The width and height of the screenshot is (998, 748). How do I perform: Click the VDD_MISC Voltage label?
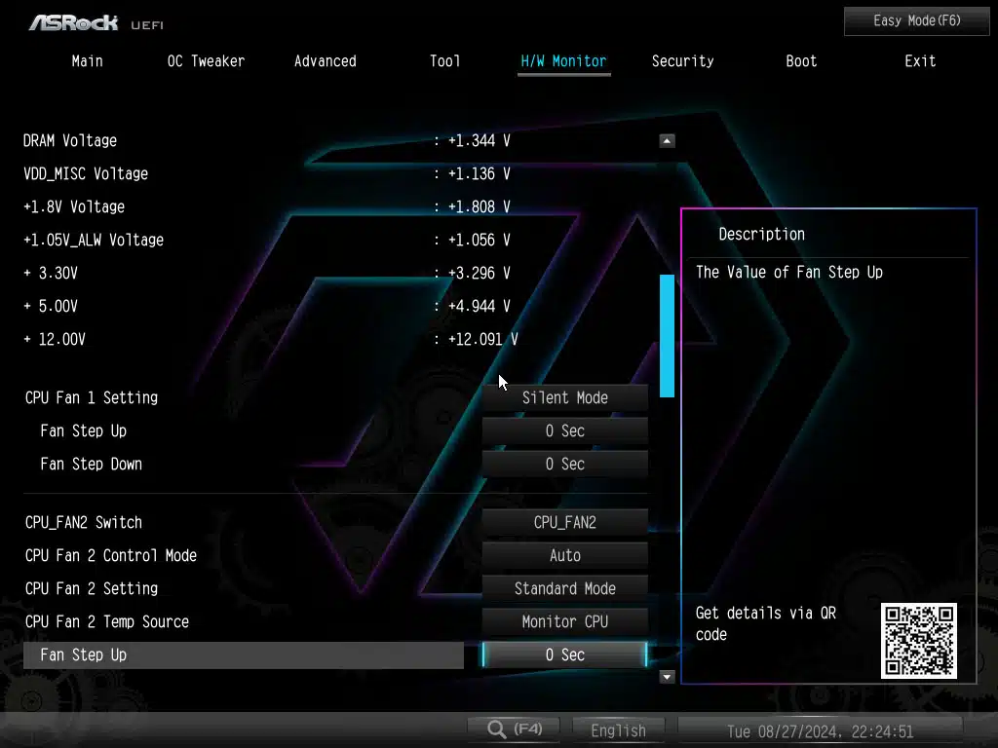(x=86, y=173)
